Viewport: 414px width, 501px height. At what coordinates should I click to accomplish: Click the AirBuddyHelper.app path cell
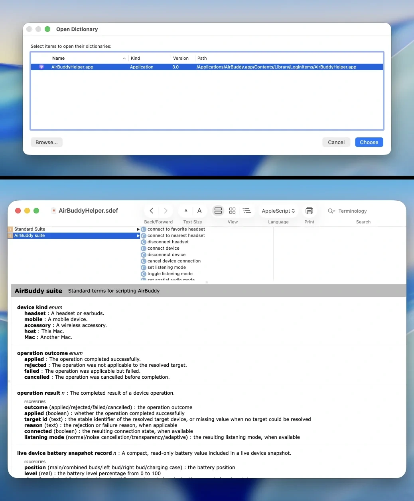coord(276,67)
